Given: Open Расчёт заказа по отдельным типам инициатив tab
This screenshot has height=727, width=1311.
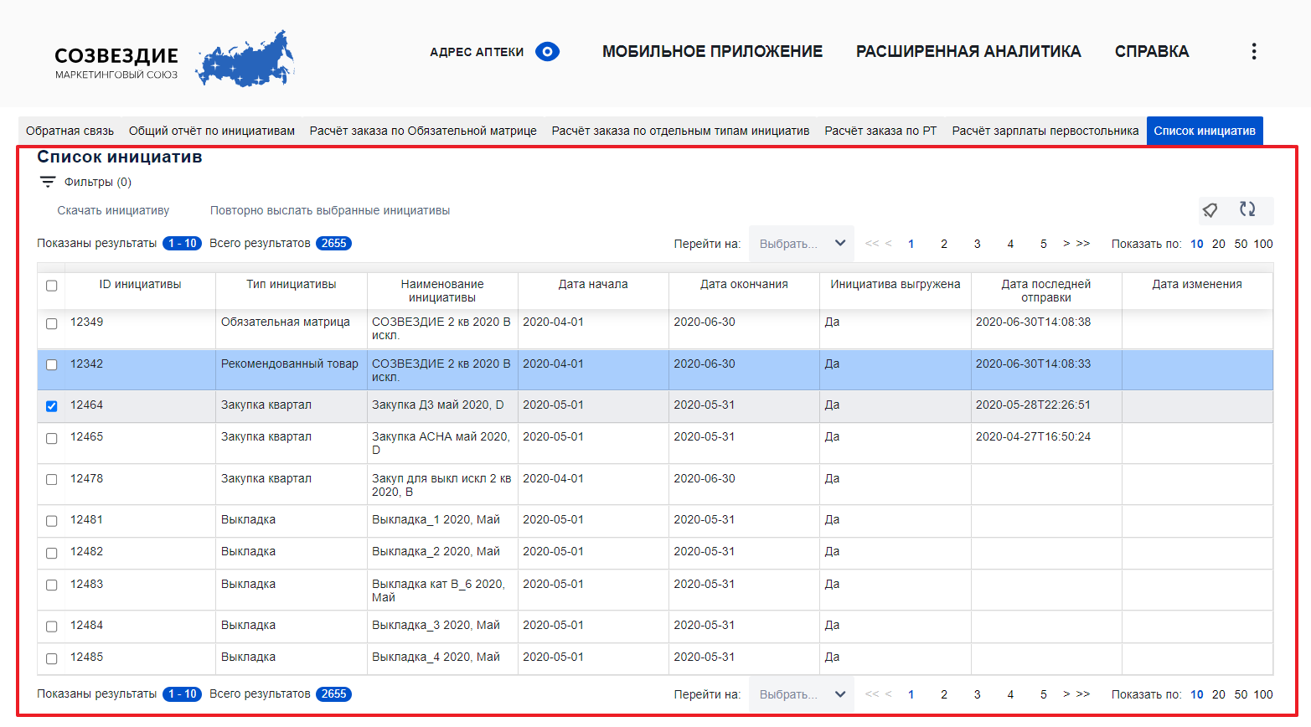Looking at the screenshot, I should pos(680,131).
